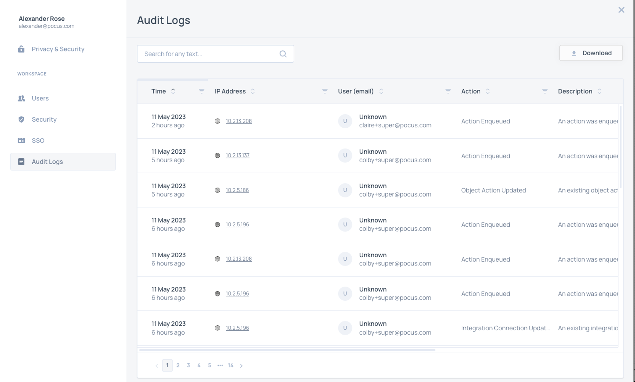
Task: Click the Privacy & Security lock icon
Action: pyautogui.click(x=21, y=49)
